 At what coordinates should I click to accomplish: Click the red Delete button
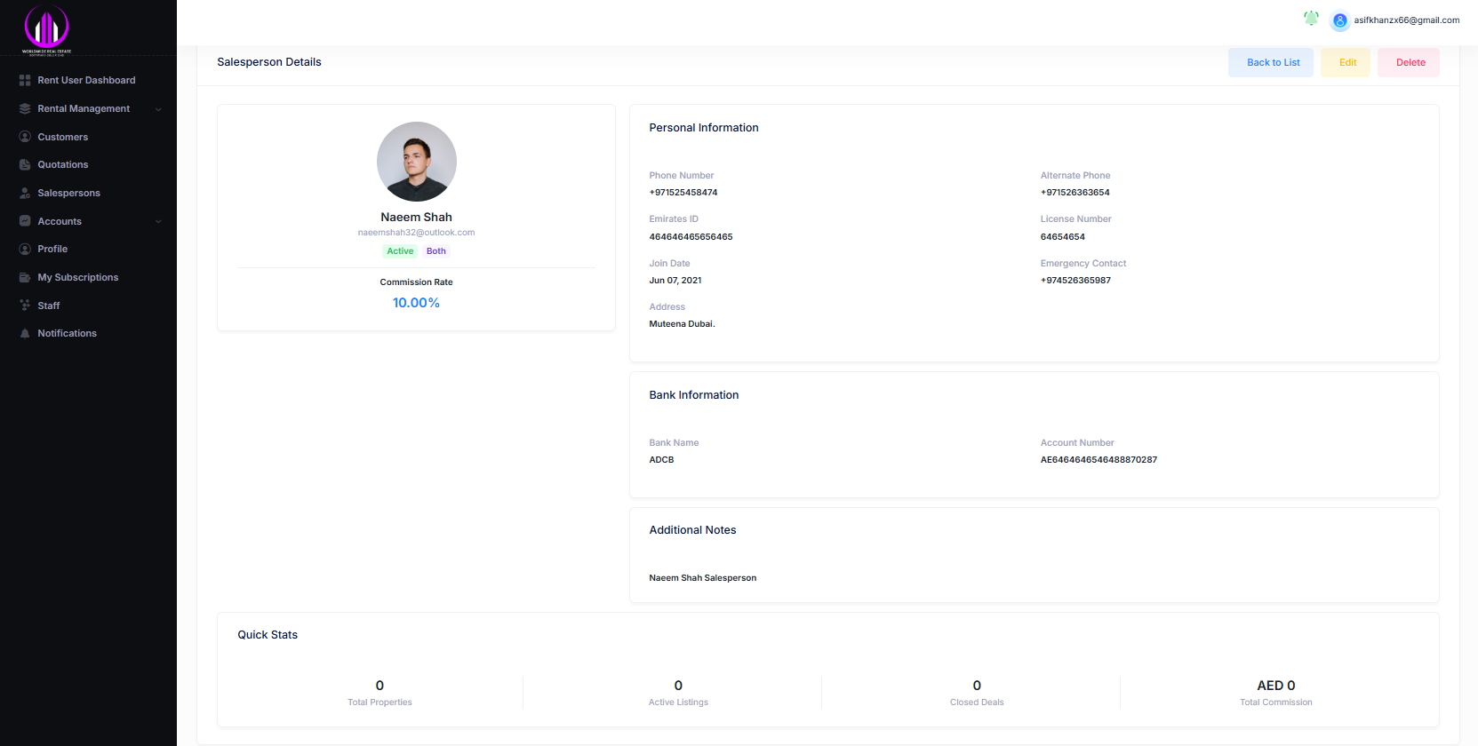[x=1410, y=63]
